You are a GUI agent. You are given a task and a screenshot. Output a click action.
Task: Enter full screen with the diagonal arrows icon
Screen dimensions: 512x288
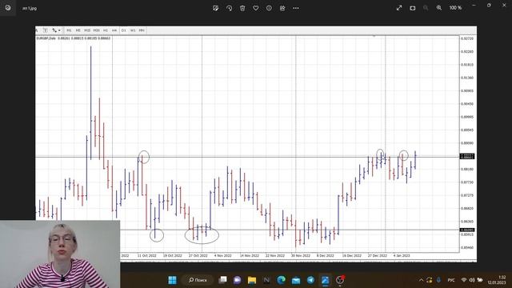click(x=399, y=8)
